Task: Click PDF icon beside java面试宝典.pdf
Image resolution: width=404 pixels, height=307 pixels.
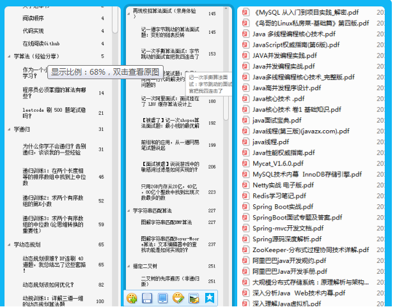Action: coord(246,121)
